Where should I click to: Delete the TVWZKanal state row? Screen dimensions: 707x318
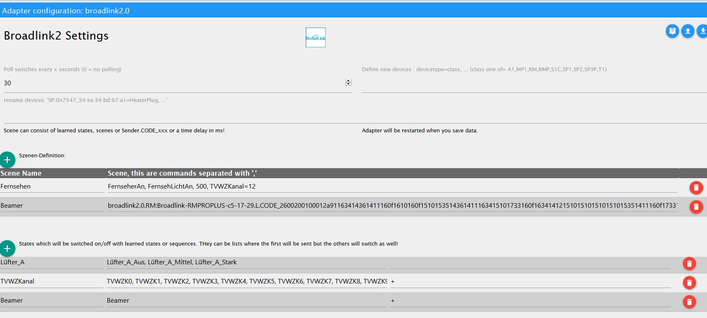click(x=690, y=283)
